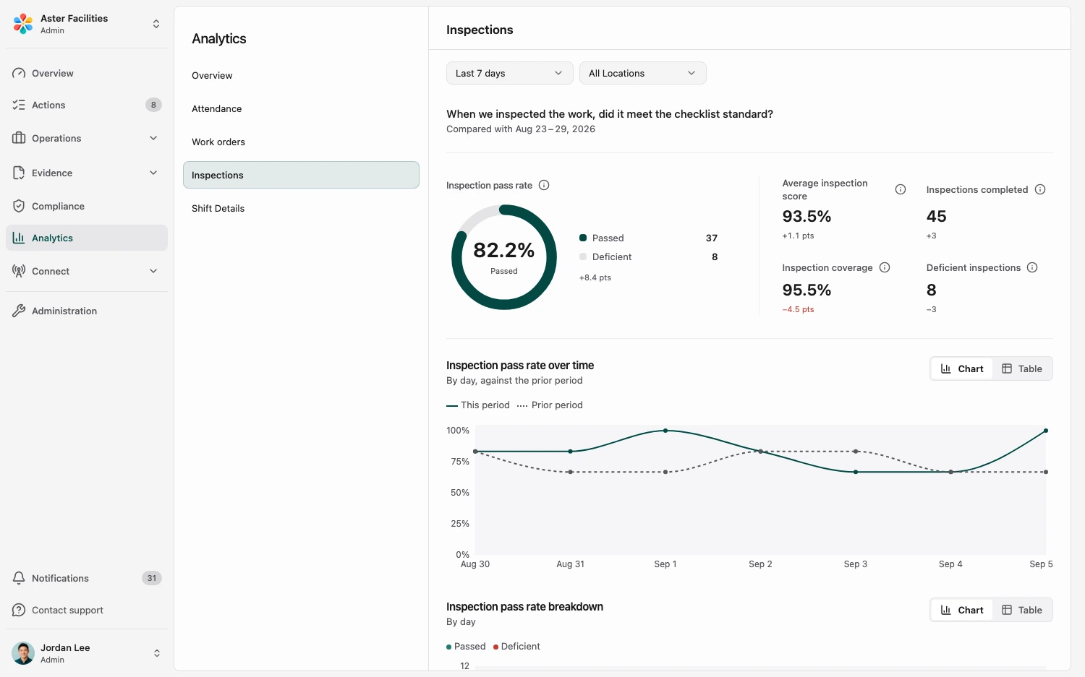Click the Compliance shield icon

[x=19, y=206]
